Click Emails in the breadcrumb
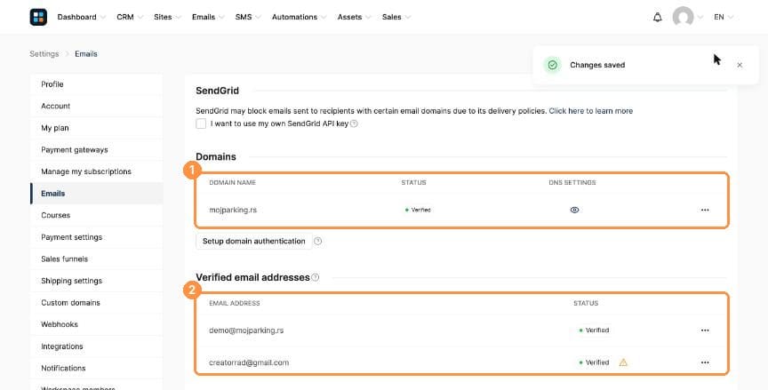Viewport: 768px width, 390px height. 86,54
